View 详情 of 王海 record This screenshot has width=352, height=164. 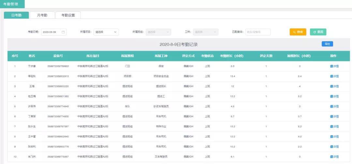pyautogui.click(x=334, y=86)
